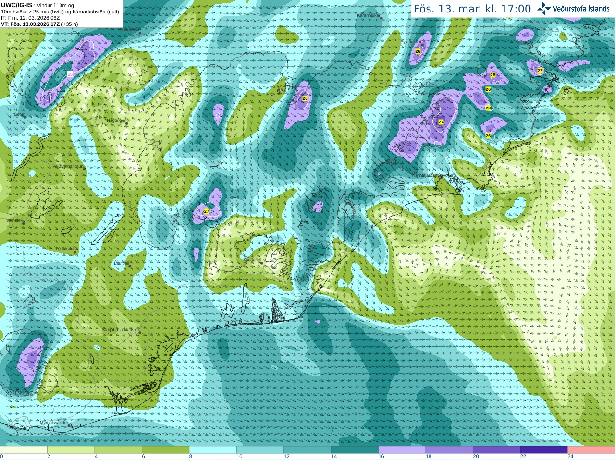Screen dimensions: 615x460
Task: Click the yellow 25 max gust marker
Action: [493, 75]
